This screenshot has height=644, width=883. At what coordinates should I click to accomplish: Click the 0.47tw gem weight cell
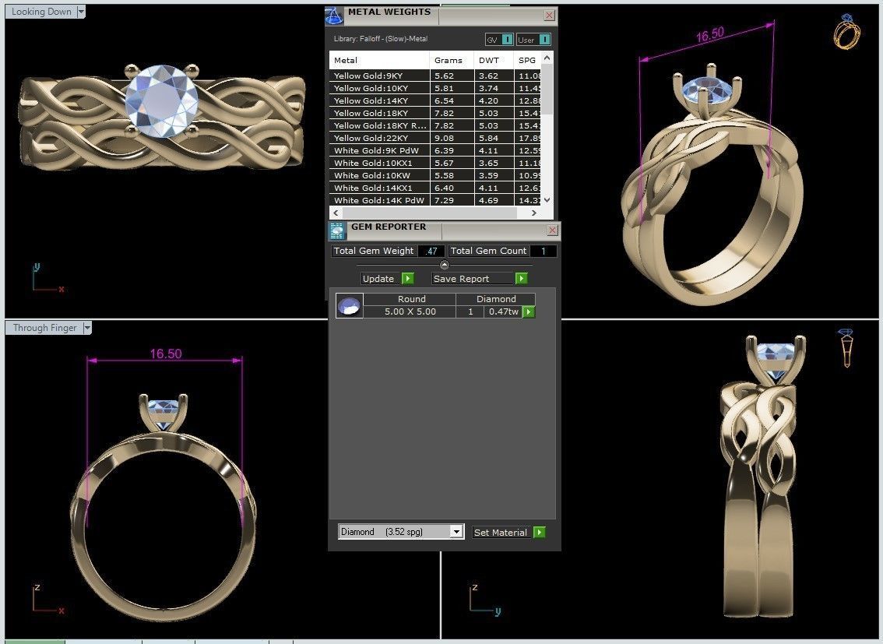pos(504,311)
